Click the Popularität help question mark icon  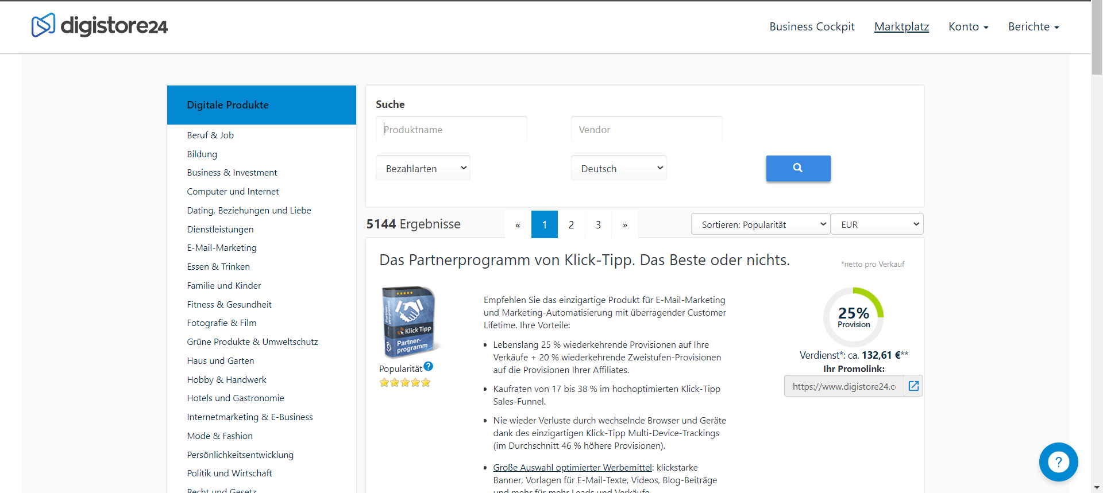(429, 367)
